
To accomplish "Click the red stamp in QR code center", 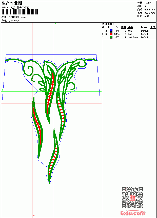I will click(132, 198).
